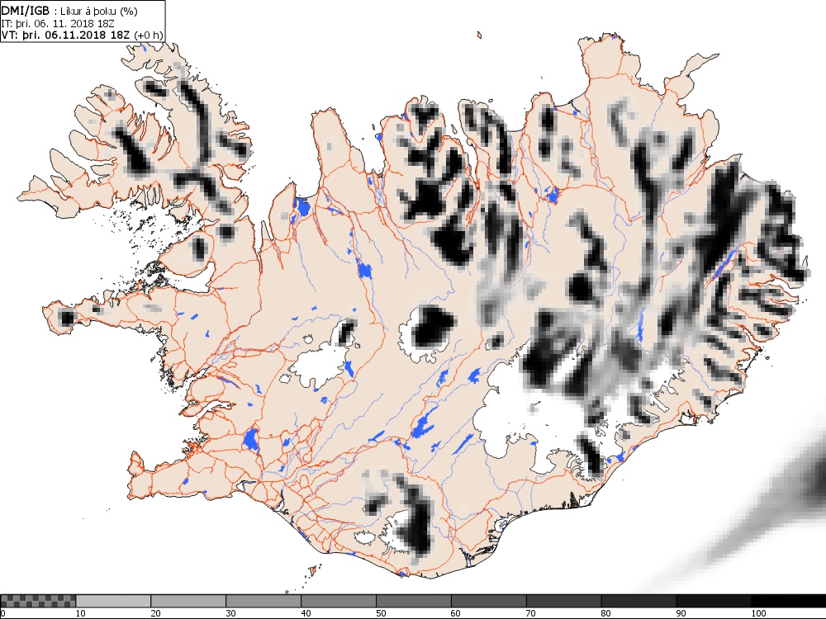826x619 pixels.
Task: Click the legend label '20'
Action: tap(156, 613)
